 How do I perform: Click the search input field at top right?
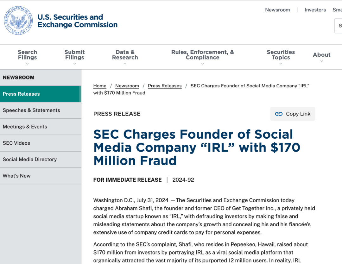coord(339,26)
